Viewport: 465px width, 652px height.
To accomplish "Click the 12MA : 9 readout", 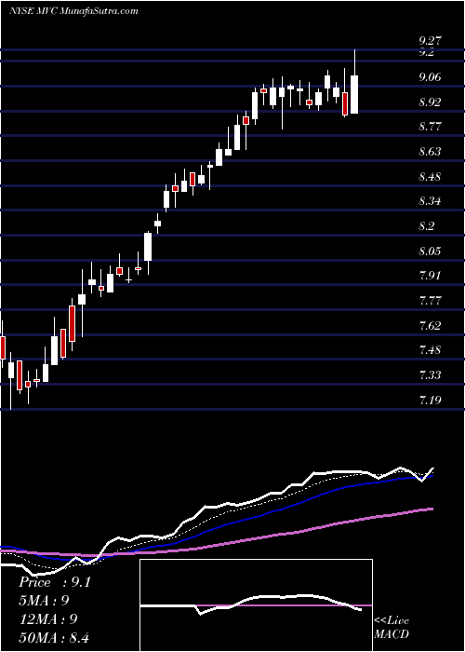I will click(48, 619).
